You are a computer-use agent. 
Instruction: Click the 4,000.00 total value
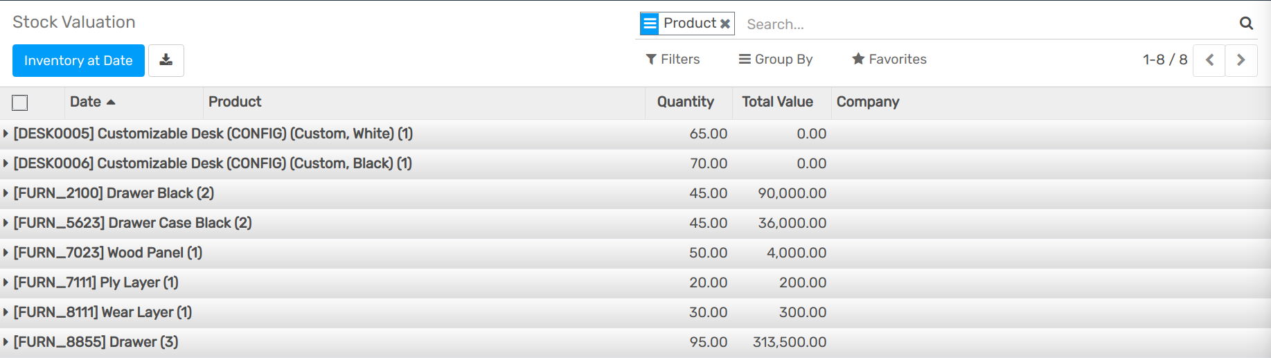(797, 253)
